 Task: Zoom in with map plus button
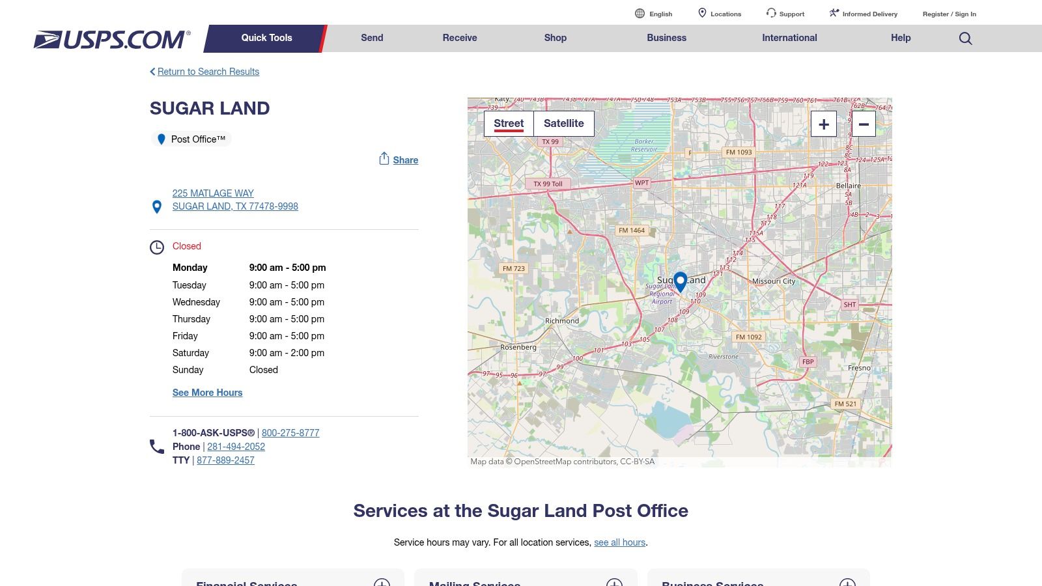(824, 124)
